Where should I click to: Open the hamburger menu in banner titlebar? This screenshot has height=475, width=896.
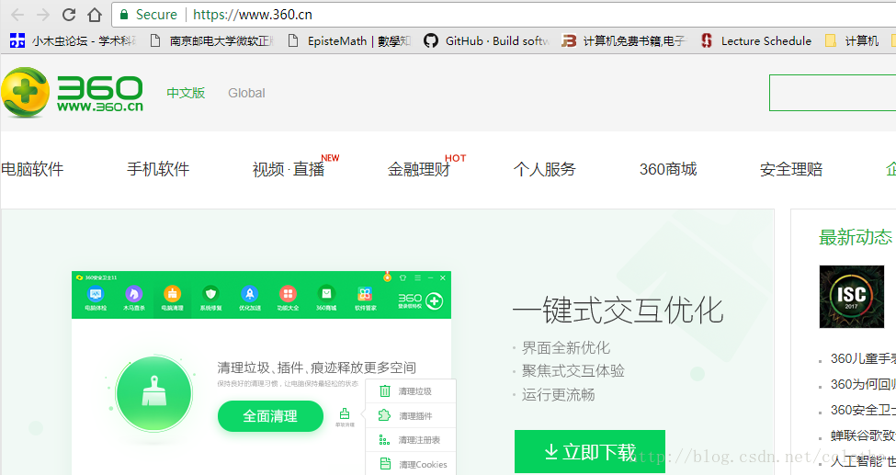coord(418,277)
